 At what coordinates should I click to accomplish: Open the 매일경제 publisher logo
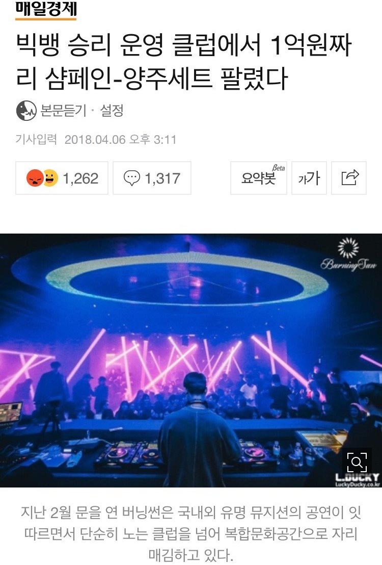46,9
